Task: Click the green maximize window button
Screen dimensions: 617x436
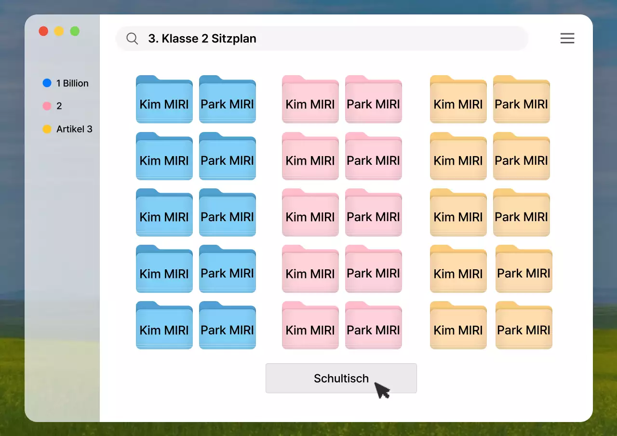Action: pos(75,31)
